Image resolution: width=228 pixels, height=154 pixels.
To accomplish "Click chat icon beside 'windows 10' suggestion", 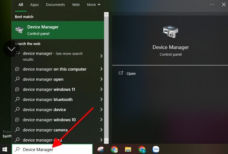I will 17,120.
